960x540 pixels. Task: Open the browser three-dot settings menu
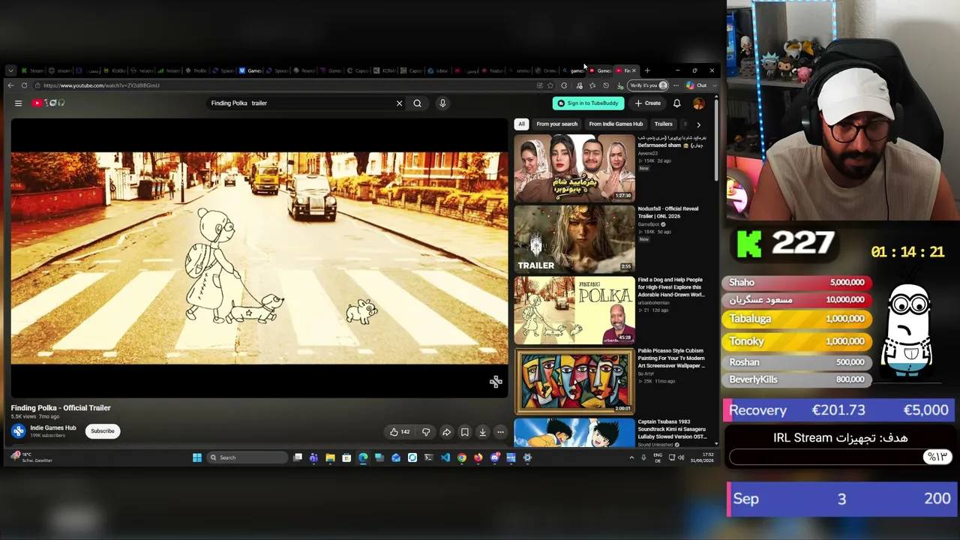pyautogui.click(x=676, y=85)
